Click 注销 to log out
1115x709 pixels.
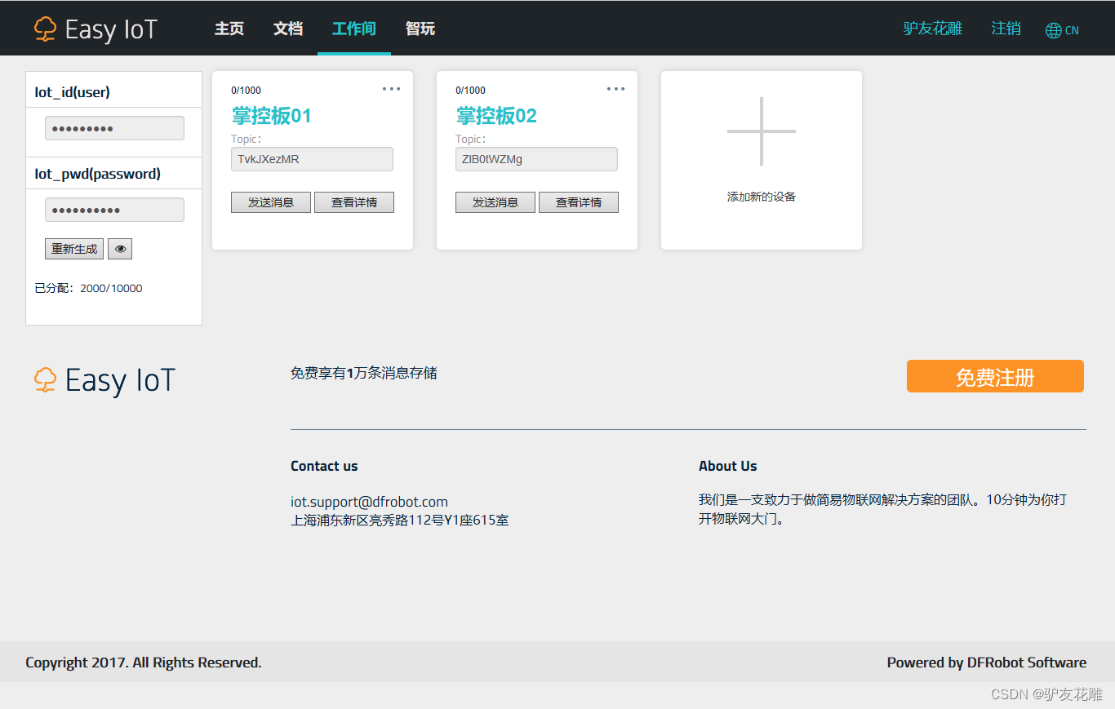coord(1006,29)
